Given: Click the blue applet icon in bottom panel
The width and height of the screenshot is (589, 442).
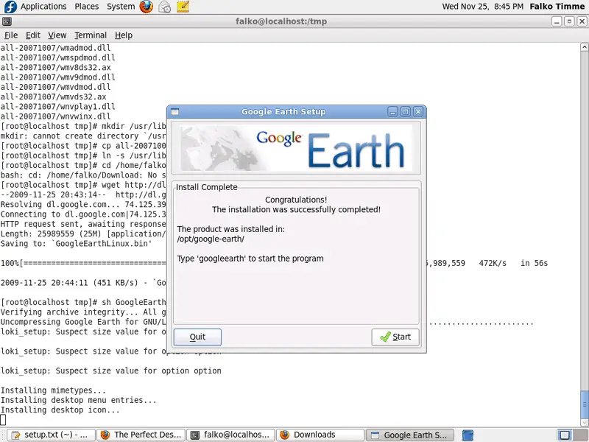Looking at the screenshot, I should (468, 435).
